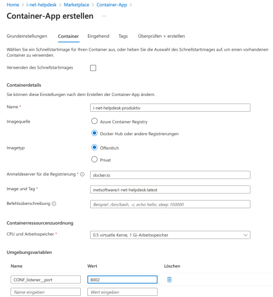Delete the CONF_listener__port environment variable

pyautogui.click(x=169, y=280)
